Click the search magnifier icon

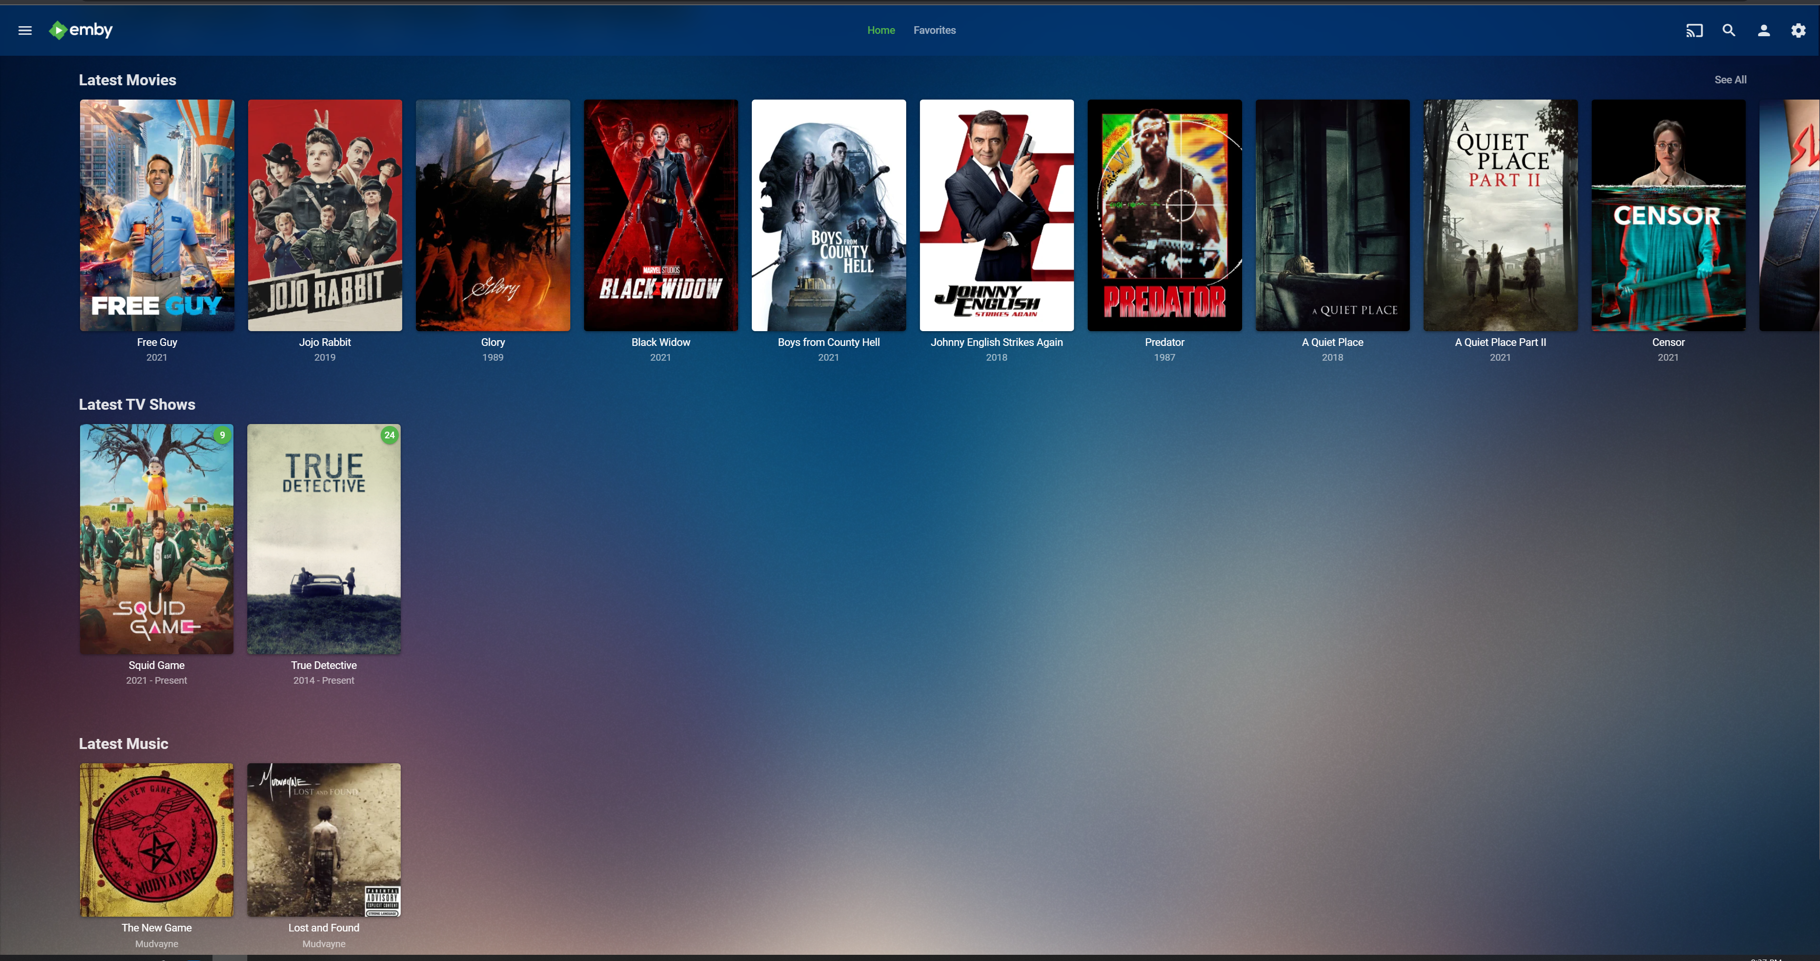click(1728, 30)
